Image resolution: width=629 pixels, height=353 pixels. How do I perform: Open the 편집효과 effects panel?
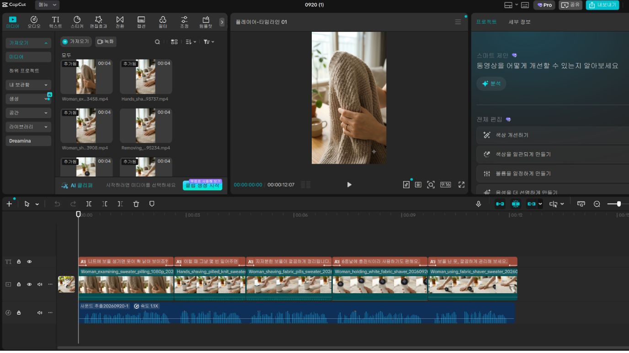coord(98,22)
